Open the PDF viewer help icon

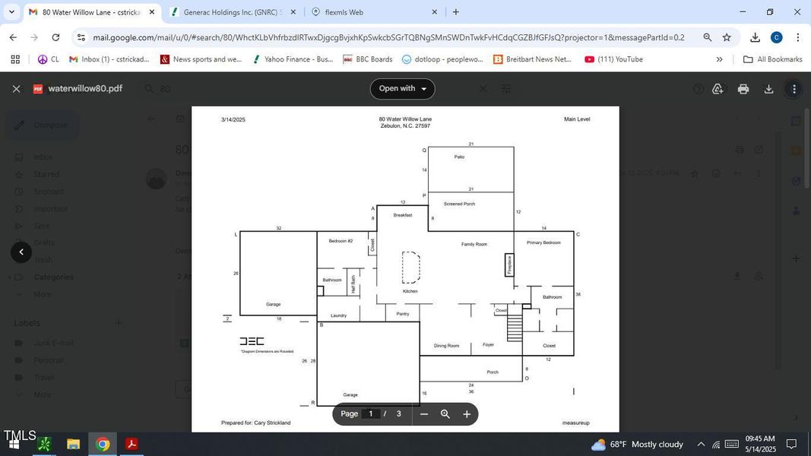698,89
